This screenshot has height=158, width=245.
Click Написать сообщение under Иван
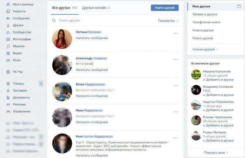(x=92, y=122)
